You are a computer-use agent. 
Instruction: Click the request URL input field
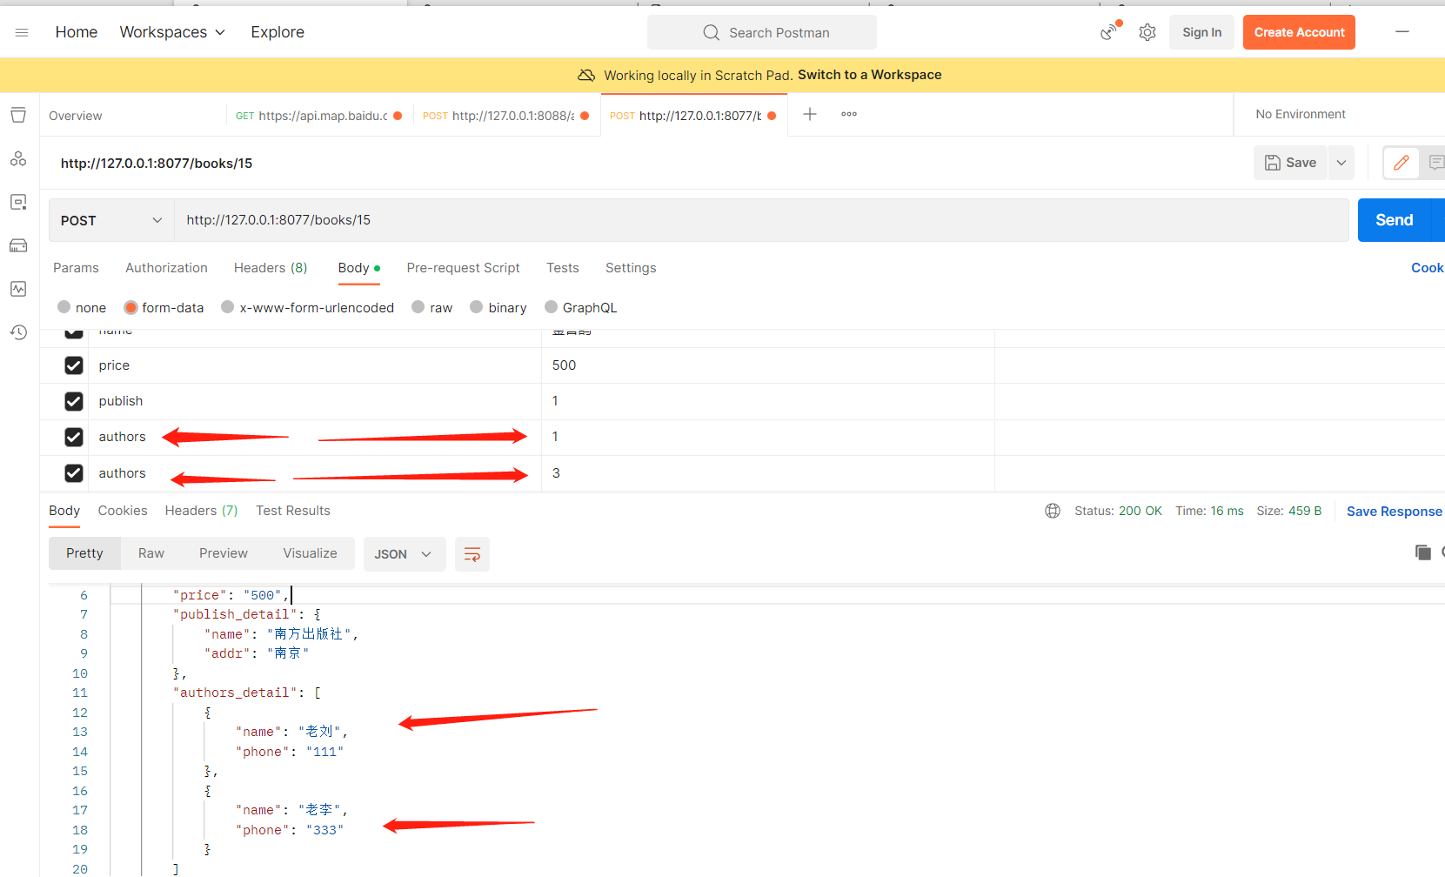click(x=761, y=220)
